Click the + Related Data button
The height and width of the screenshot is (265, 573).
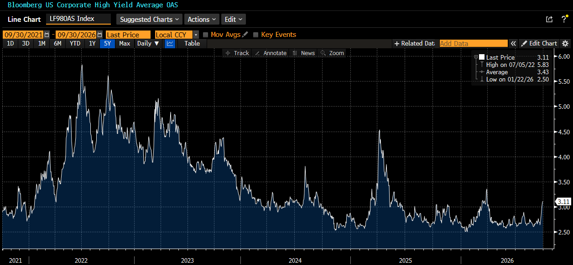pyautogui.click(x=414, y=43)
